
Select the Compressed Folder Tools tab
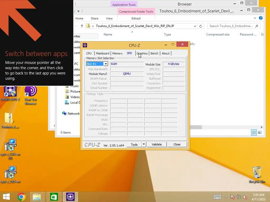point(136,12)
